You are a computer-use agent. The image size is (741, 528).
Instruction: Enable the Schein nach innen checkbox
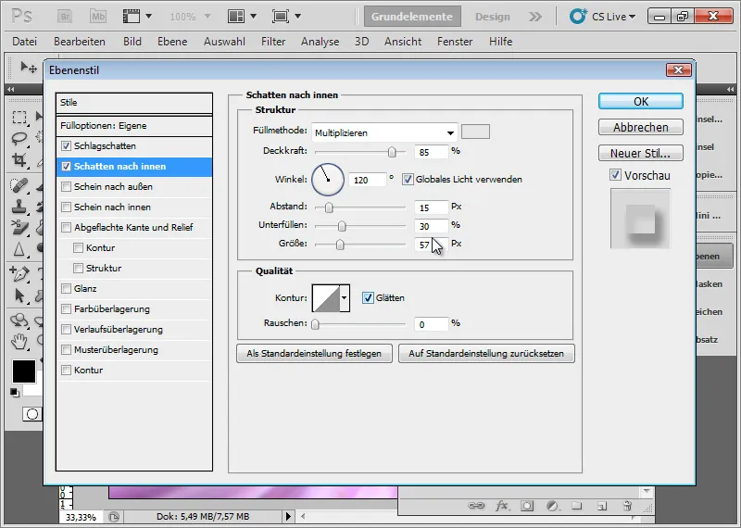66,207
